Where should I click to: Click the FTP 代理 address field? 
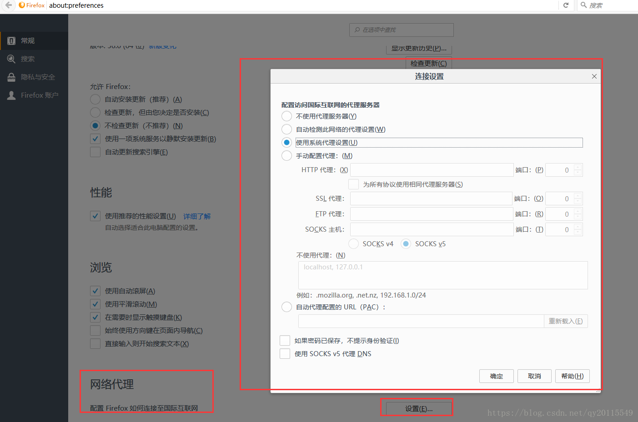[432, 214]
